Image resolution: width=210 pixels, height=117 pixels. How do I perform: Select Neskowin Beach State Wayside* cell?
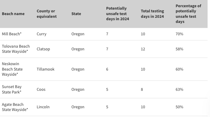12,69
